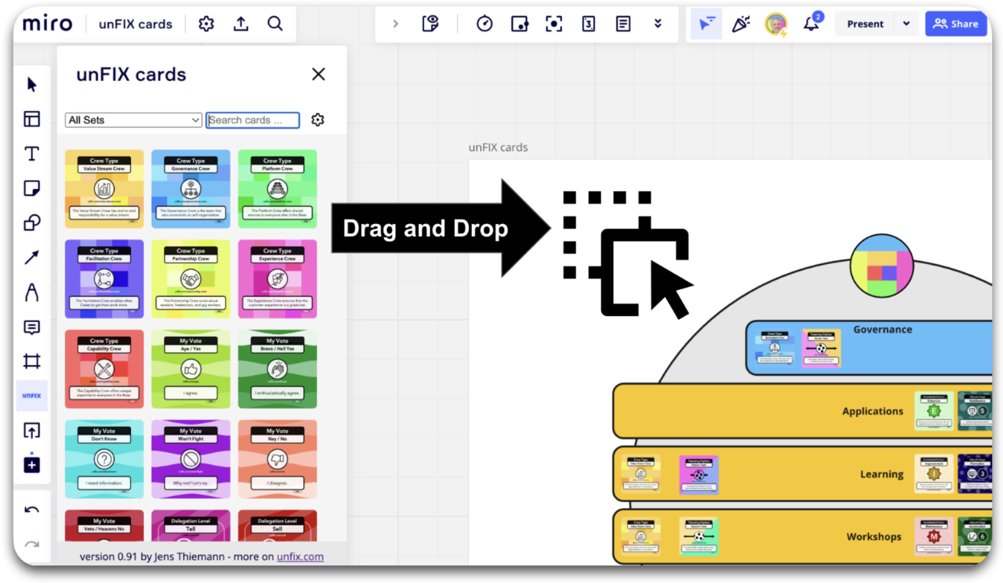Viewport: 1003px width, 583px height.
Task: Select the Bravo / Hell Yes card
Action: (x=277, y=369)
